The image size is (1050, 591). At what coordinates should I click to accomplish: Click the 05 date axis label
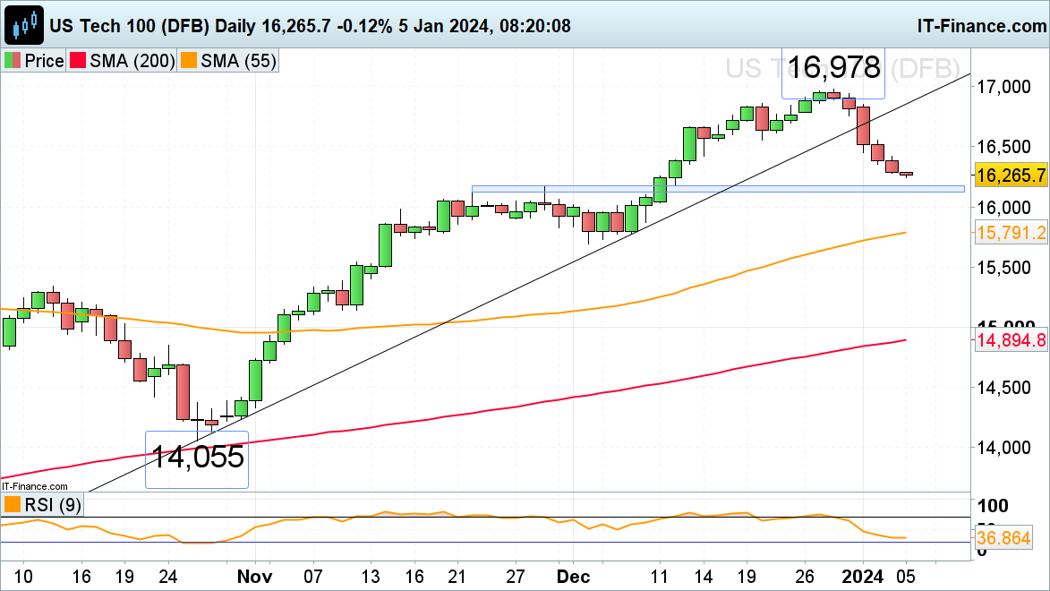click(905, 577)
